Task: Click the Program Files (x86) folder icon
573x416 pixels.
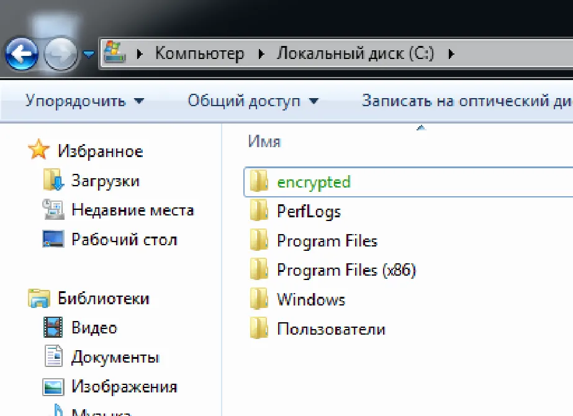Action: pos(259,269)
